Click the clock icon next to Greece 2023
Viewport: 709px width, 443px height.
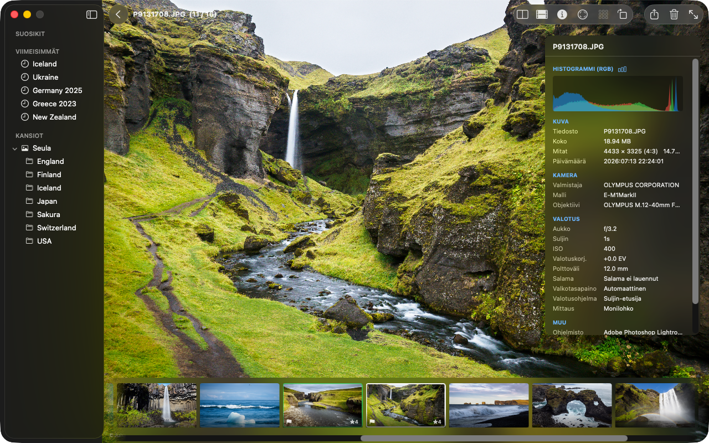[x=24, y=104]
